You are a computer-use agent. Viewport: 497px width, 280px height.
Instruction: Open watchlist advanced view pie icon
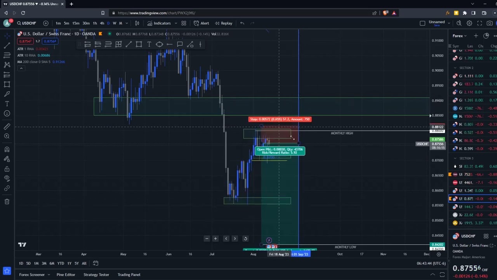[x=486, y=36]
